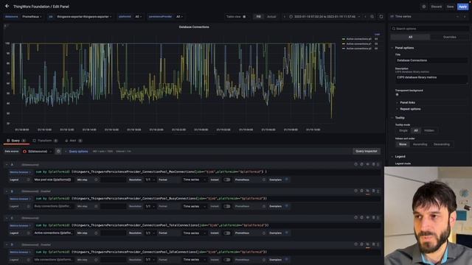Viewport: 472px width, 265px height.
Task: Toggle visibility eye icon for query D
Action: (367, 244)
